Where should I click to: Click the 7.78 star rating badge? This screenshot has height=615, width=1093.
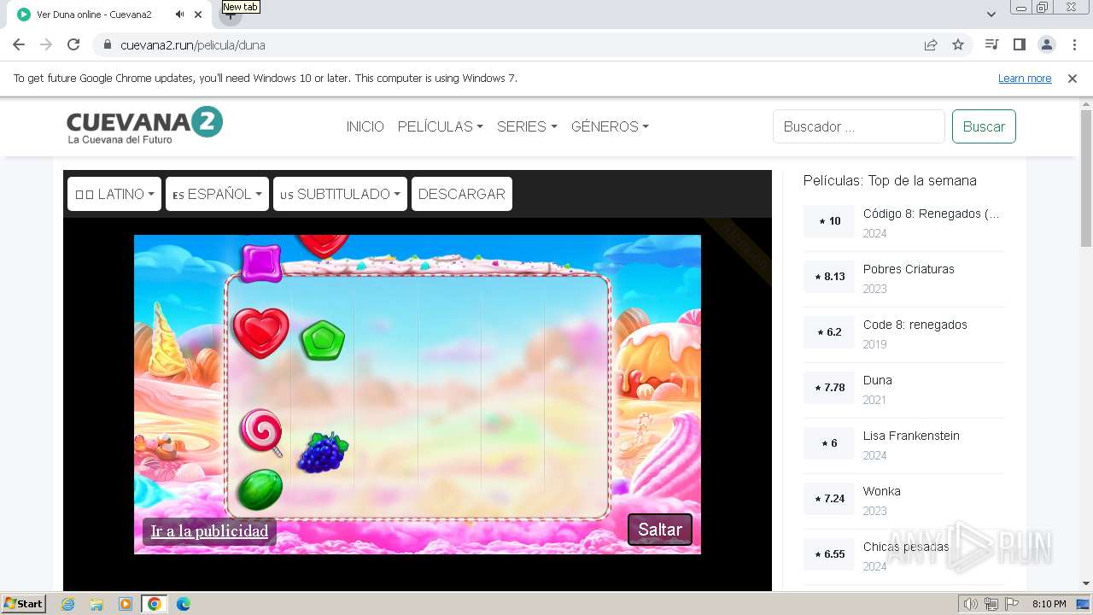coord(829,388)
